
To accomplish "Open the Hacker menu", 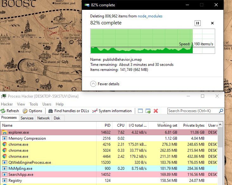I will [7, 104].
